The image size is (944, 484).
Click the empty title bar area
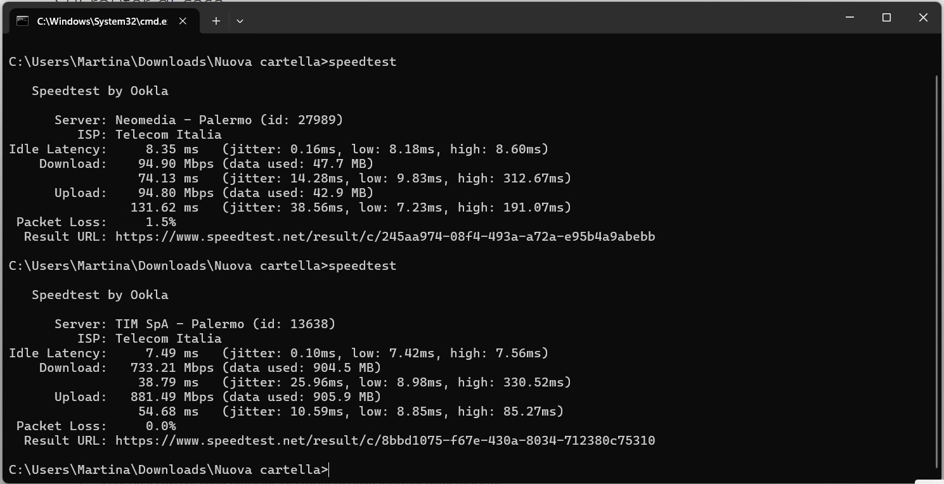pos(539,18)
